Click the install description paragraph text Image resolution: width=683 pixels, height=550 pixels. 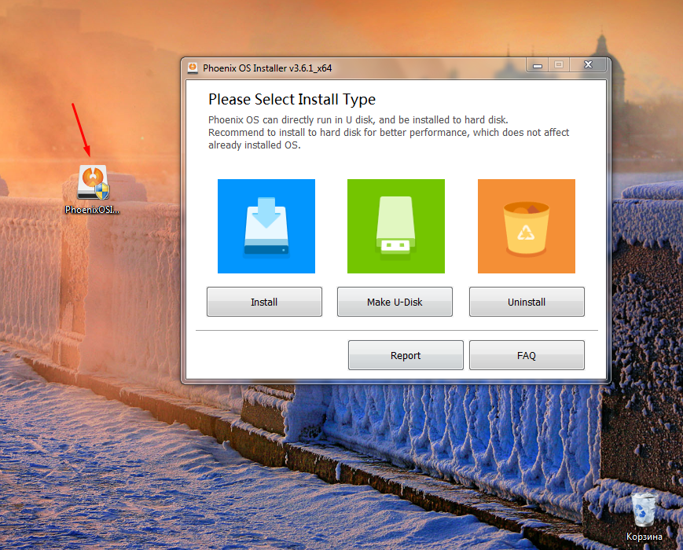[388, 133]
